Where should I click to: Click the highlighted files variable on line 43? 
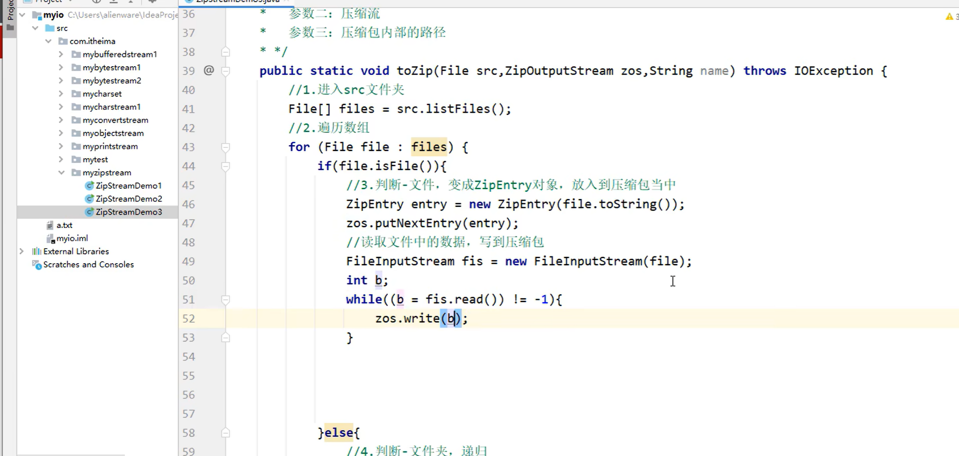coord(429,147)
